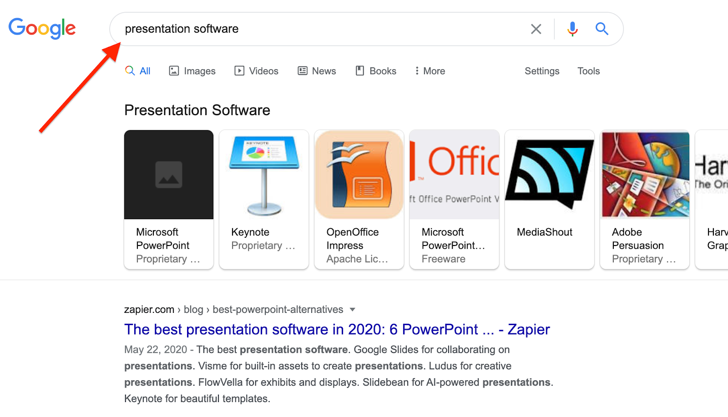Open the Zapier best presentation software article
The height and width of the screenshot is (417, 728).
pos(337,329)
